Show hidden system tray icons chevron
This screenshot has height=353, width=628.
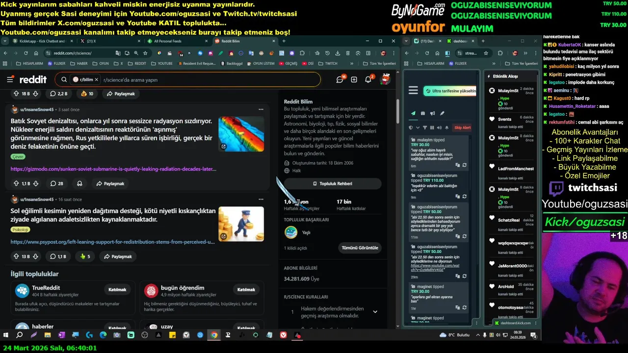click(477, 335)
